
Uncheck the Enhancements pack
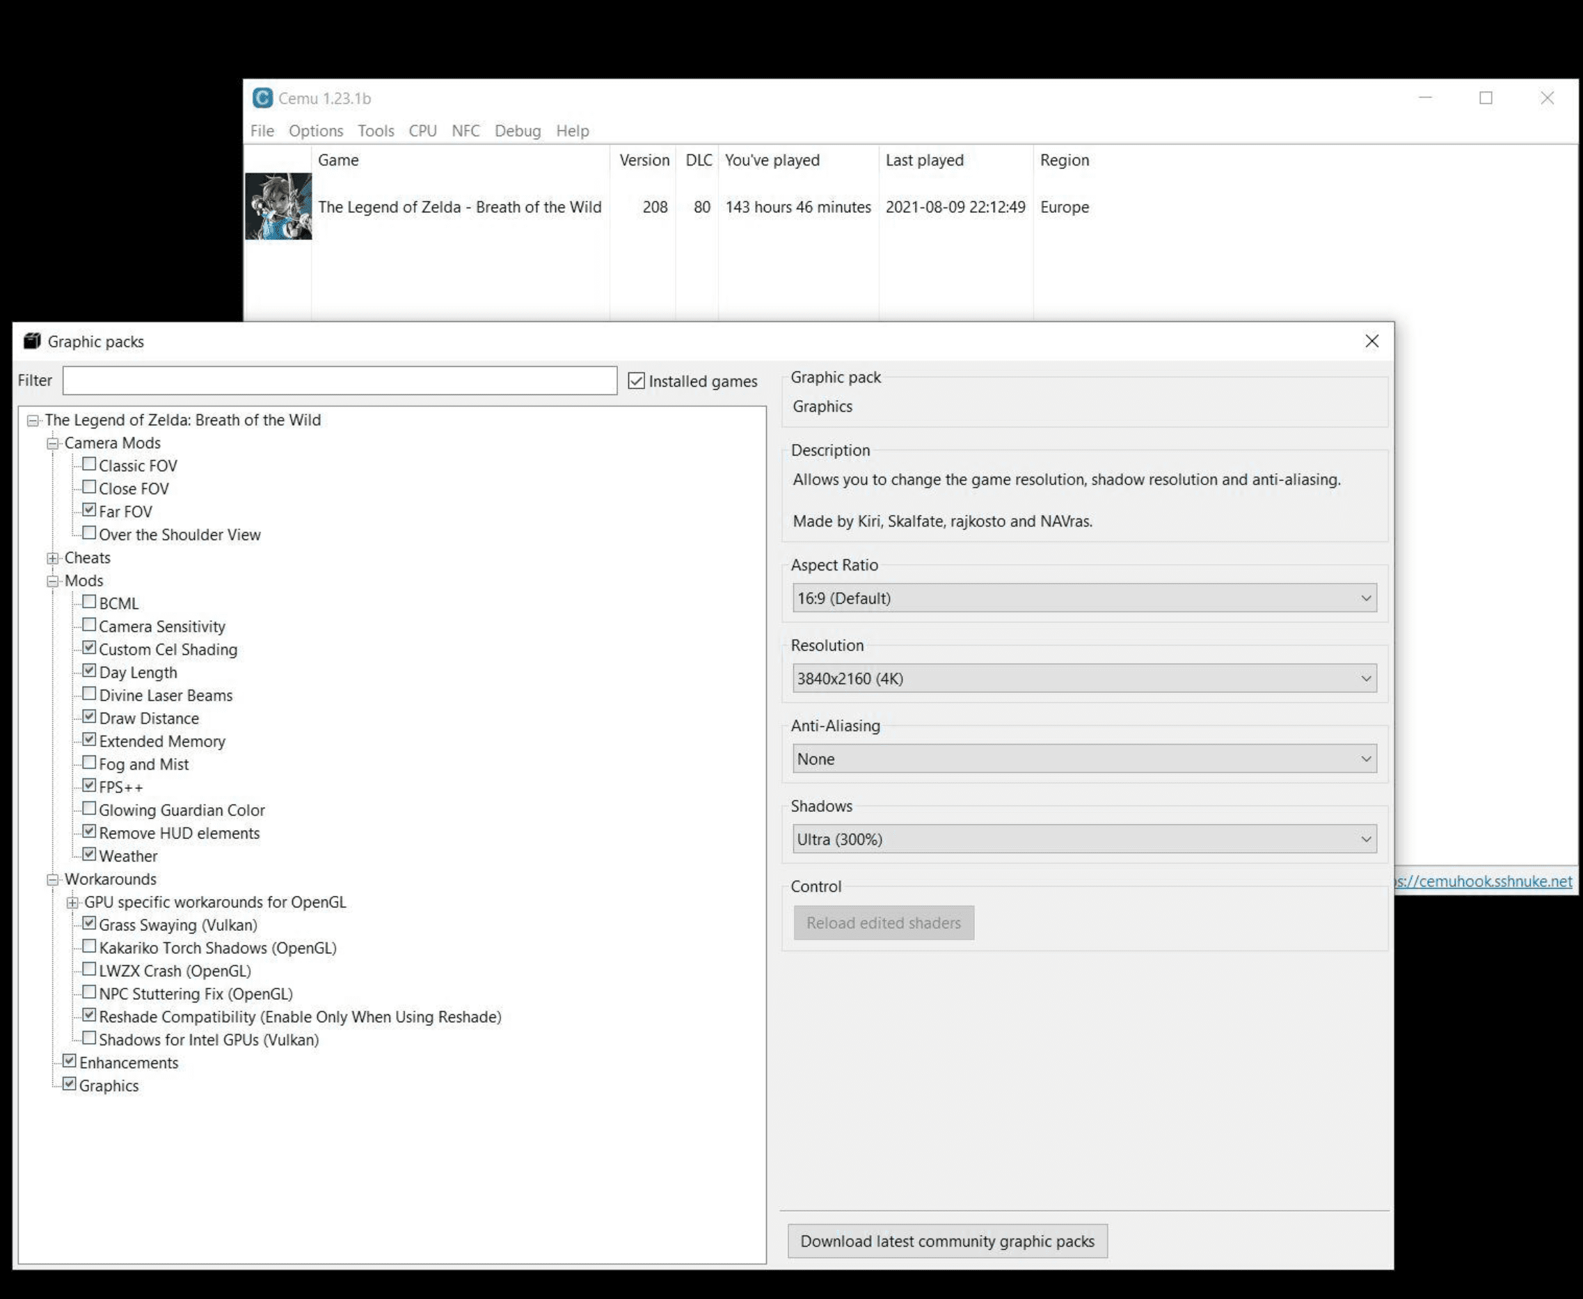tap(70, 1061)
